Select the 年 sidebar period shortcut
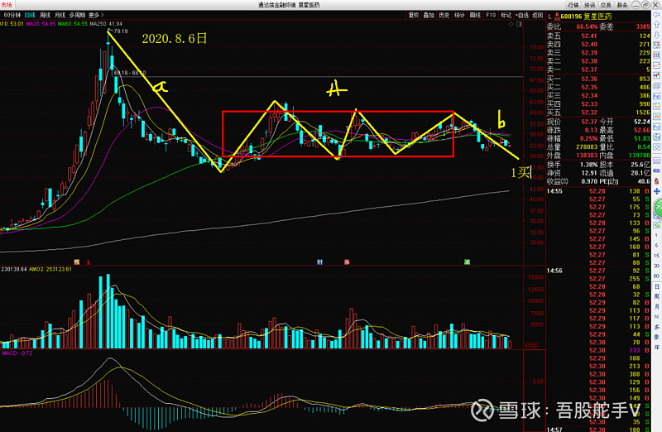 [x=656, y=347]
